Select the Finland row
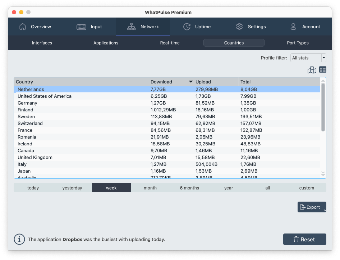340x260 pixels. click(167, 110)
